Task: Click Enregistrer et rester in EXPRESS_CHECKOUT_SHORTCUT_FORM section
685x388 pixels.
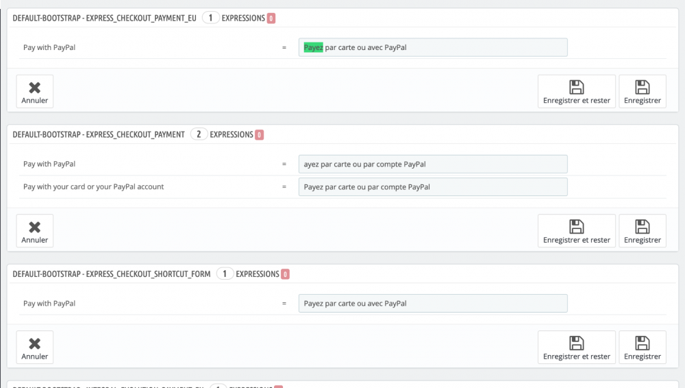Action: pos(577,348)
